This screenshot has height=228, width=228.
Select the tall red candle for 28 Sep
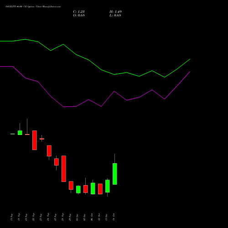tap(64, 169)
